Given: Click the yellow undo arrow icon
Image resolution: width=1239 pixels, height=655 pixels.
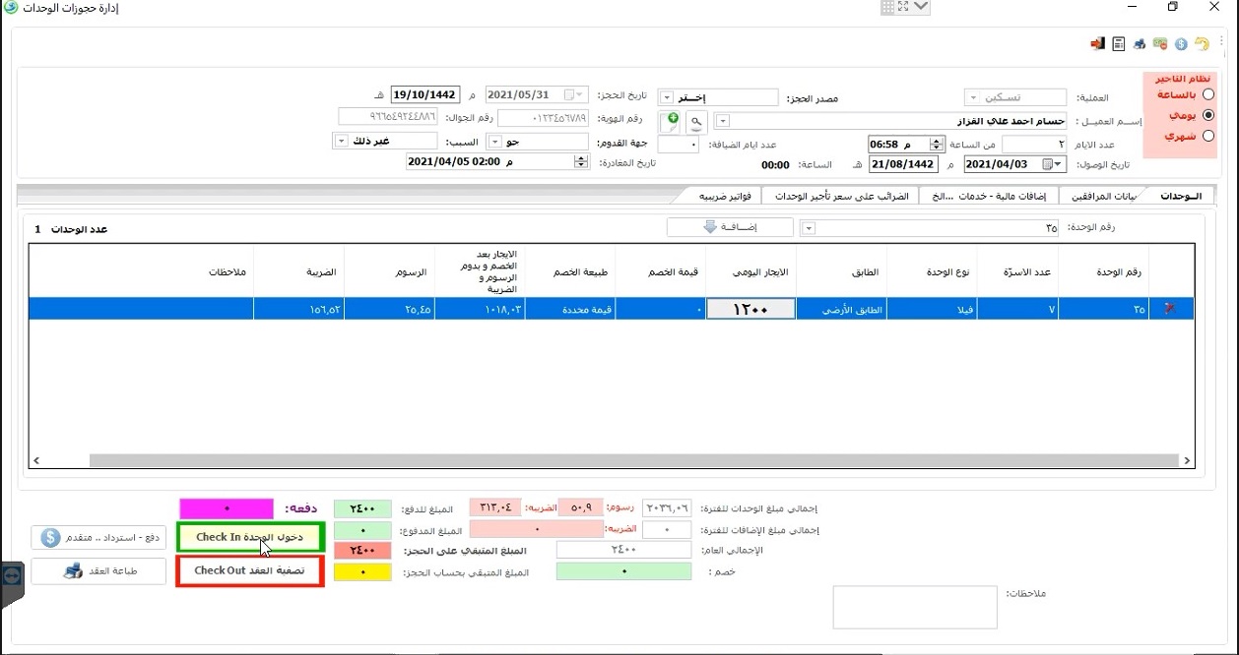Looking at the screenshot, I should (x=1202, y=44).
